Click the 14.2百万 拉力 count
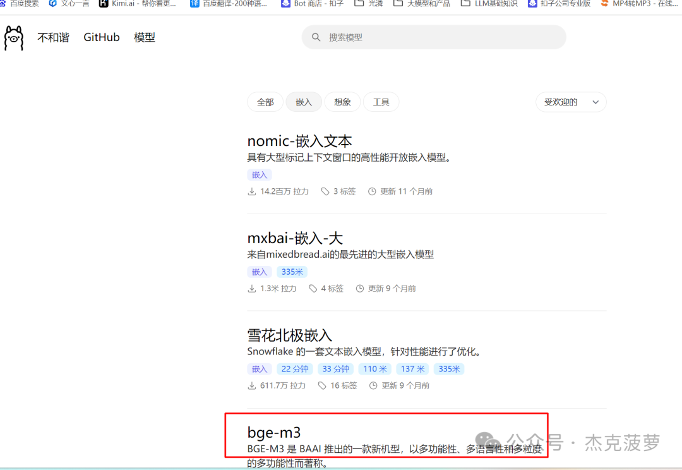Viewport: 682px width, 470px height. click(284, 191)
